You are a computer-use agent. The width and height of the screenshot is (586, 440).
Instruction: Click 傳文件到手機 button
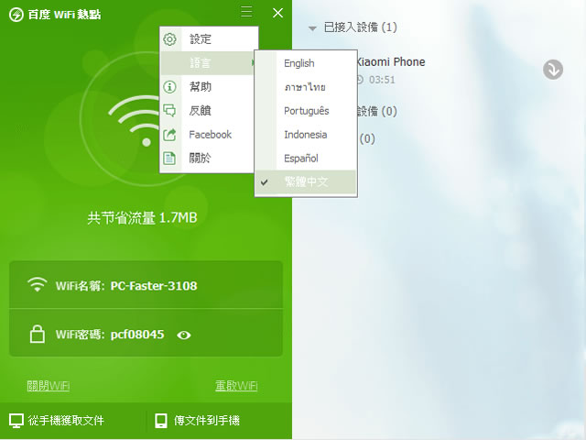click(x=197, y=421)
